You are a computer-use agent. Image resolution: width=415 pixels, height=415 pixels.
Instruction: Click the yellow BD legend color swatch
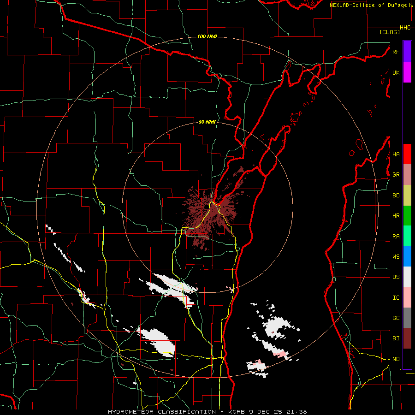point(407,196)
